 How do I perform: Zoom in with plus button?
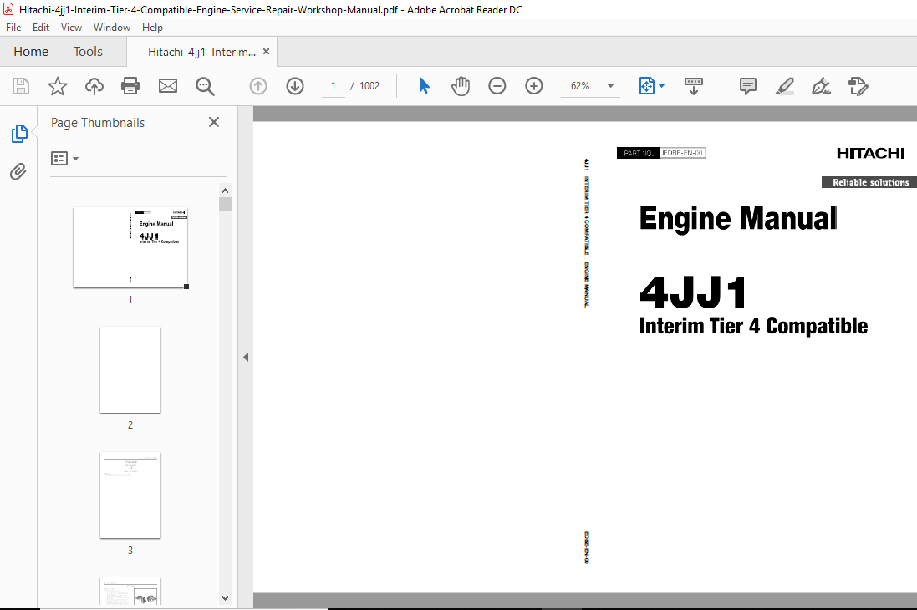pyautogui.click(x=534, y=86)
